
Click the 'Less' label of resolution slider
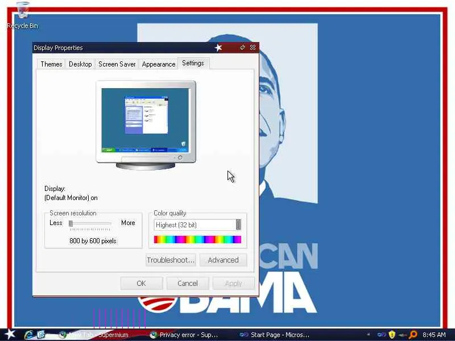coord(56,223)
